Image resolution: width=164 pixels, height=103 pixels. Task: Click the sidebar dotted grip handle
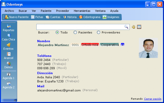9,22
